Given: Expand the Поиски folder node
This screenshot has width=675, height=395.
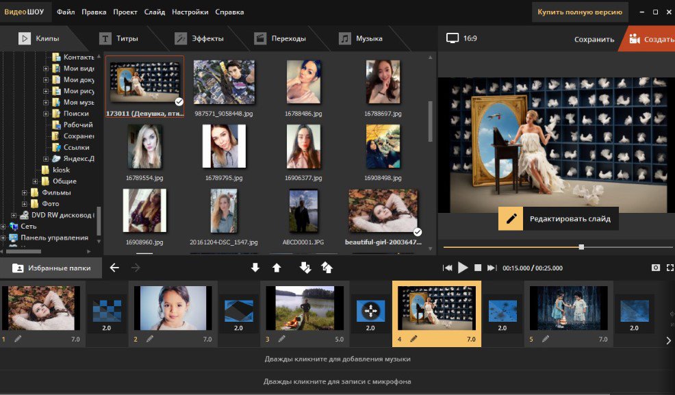Looking at the screenshot, I should coord(46,114).
